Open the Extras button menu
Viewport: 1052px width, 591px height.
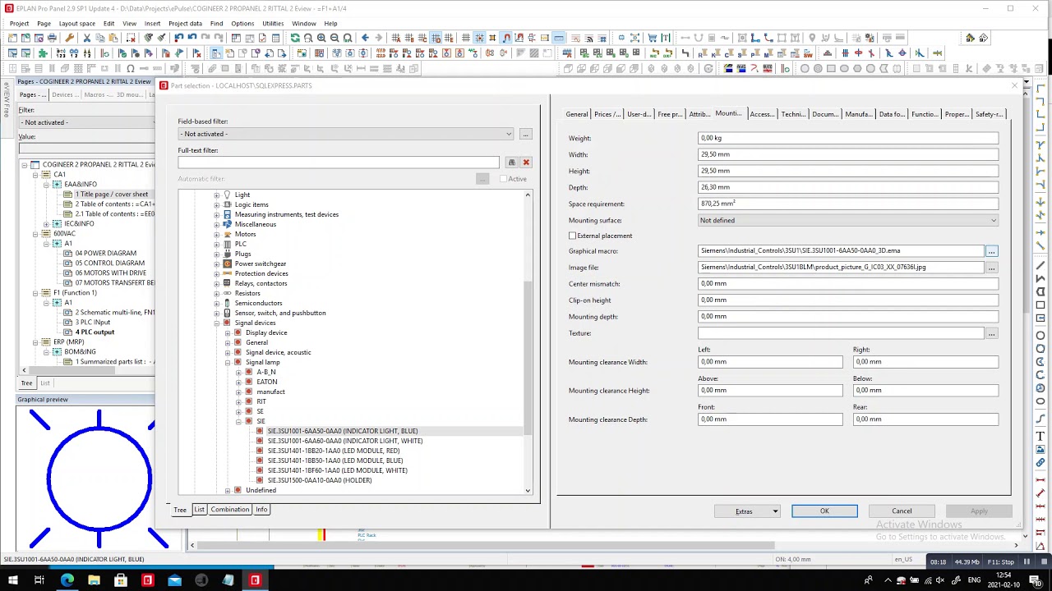point(746,511)
